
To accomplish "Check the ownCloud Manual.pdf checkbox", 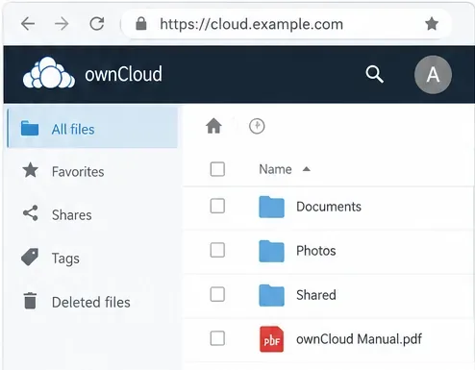I will pyautogui.click(x=217, y=338).
